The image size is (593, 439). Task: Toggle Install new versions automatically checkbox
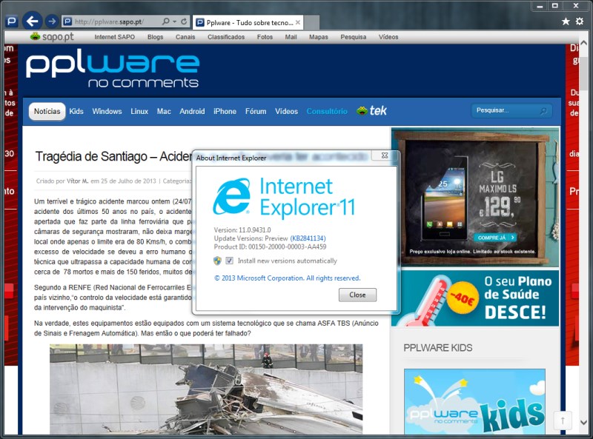230,261
